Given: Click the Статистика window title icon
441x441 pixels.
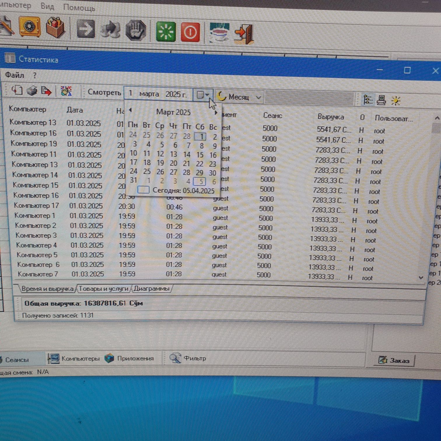Looking at the screenshot, I should pyautogui.click(x=10, y=58).
